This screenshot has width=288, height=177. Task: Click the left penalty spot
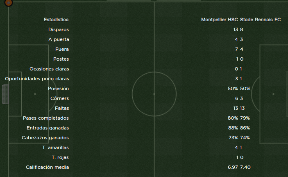35,94
